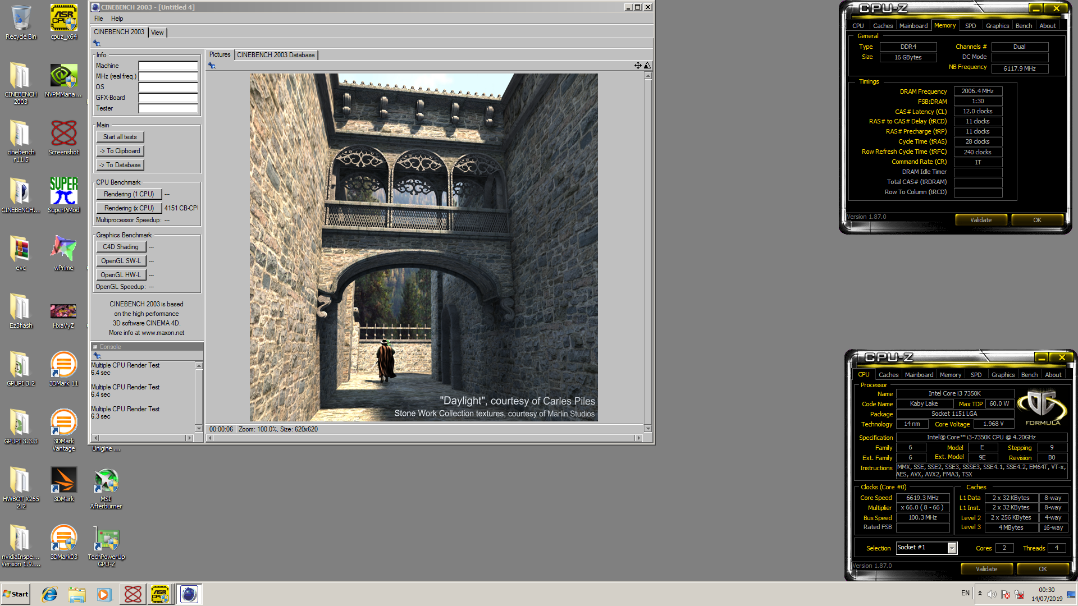Open the About tab in the upper CPU-Z window
Screen dimensions: 1078x606
click(x=1047, y=26)
